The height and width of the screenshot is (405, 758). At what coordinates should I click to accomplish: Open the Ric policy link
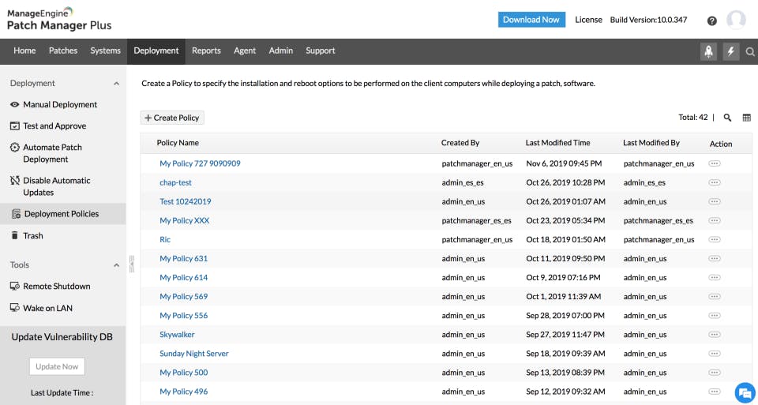pos(165,239)
